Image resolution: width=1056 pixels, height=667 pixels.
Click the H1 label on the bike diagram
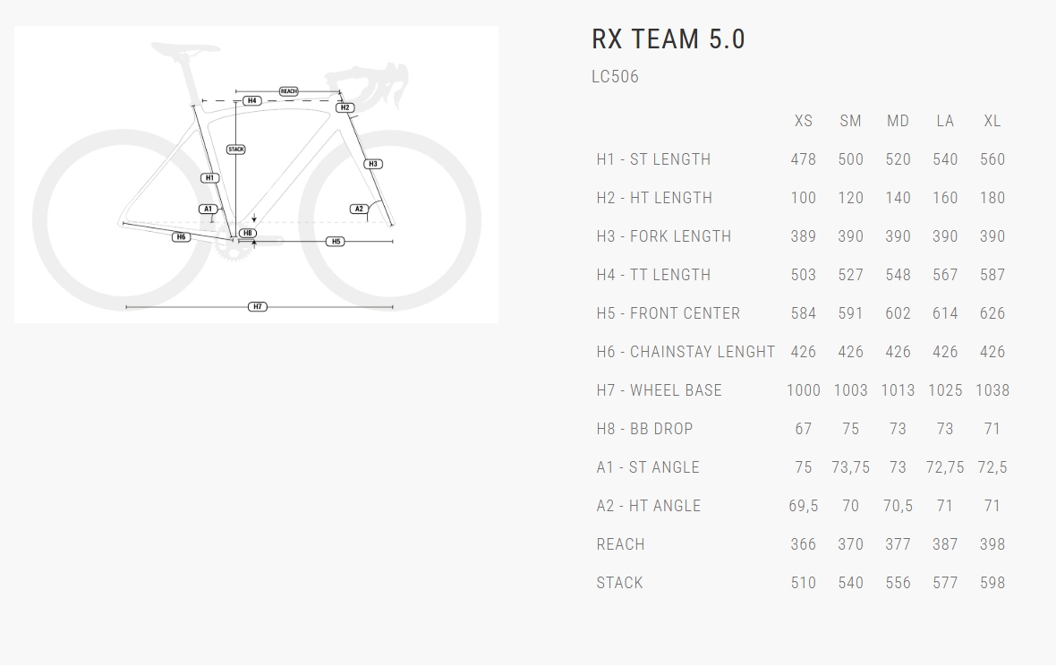coord(209,177)
